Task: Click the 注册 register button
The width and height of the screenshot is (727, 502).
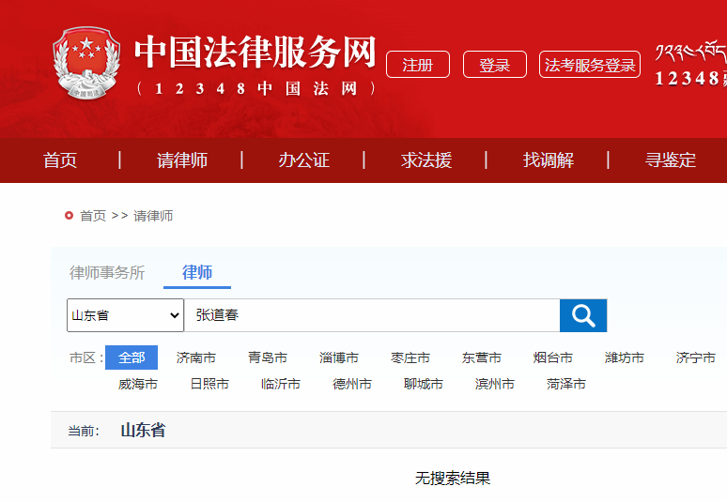Action: tap(418, 65)
